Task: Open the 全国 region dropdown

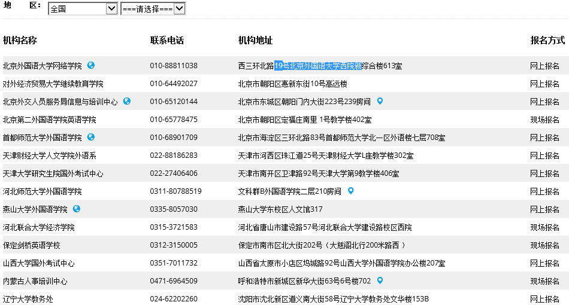Action: coord(83,9)
